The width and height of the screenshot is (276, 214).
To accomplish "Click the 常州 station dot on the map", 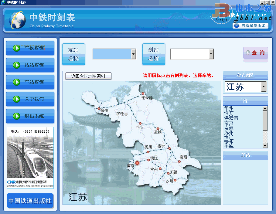I will pos(160,168).
